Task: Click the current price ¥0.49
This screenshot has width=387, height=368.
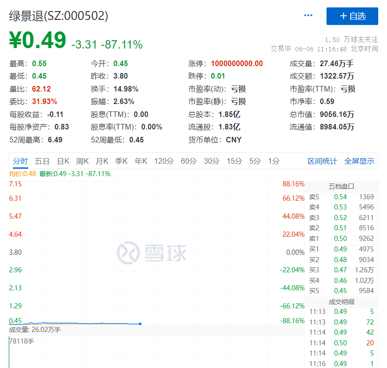Action: tap(37, 40)
